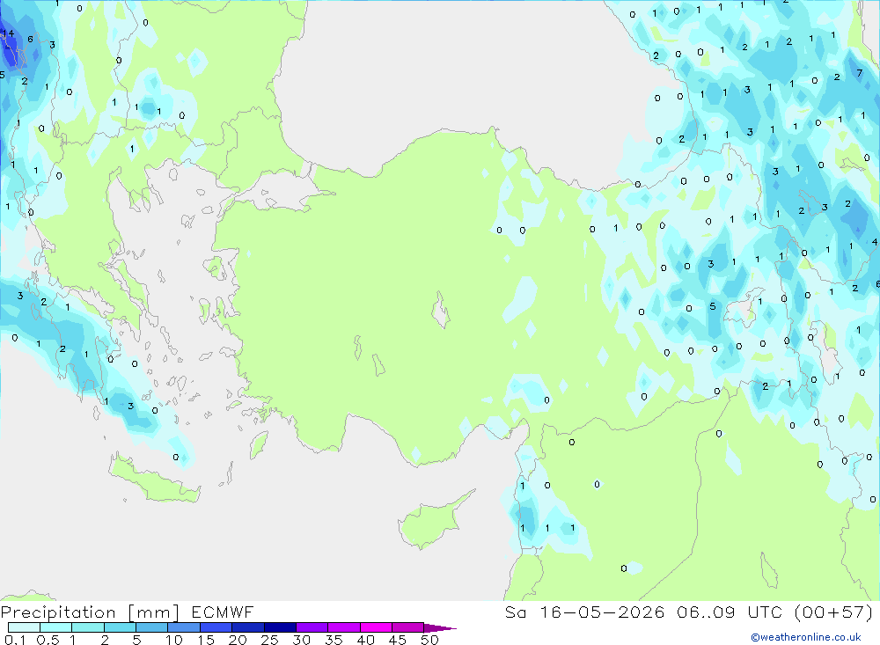The image size is (880, 645).
Task: Click the 35–40 mm violet legend swatch
Action: pyautogui.click(x=344, y=627)
